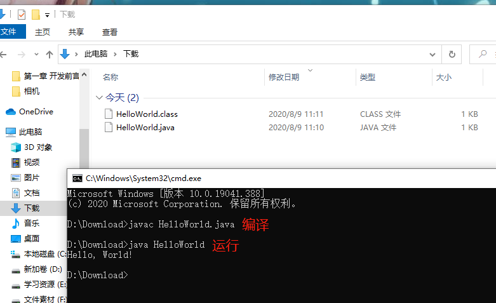Screen dimensions: 496x303
Task: Collapse the 今天 (2) group
Action: (99, 97)
